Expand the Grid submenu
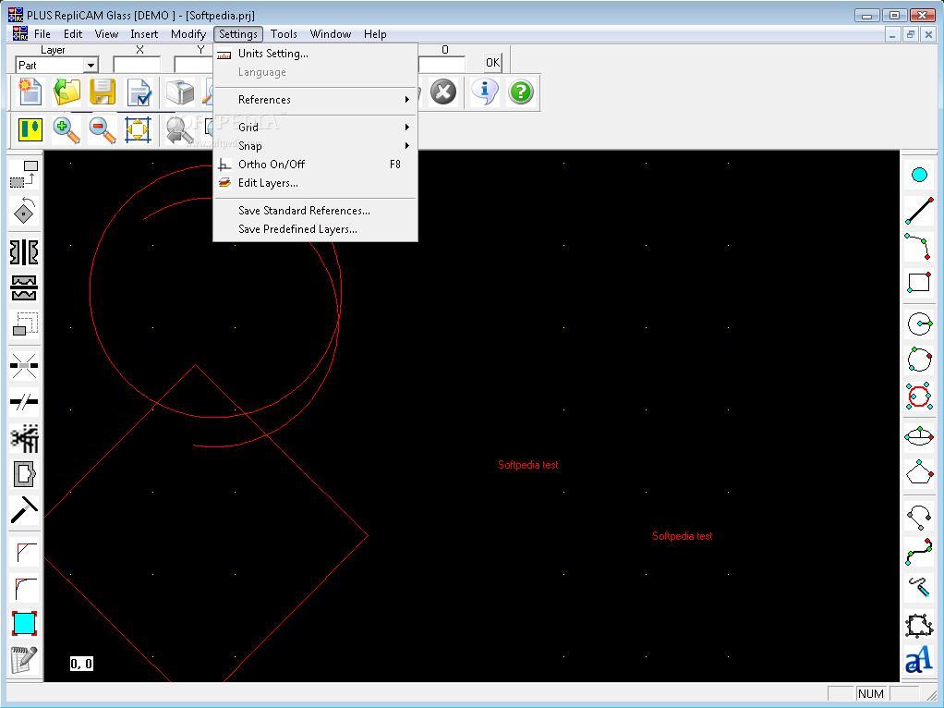This screenshot has width=944, height=708. (x=248, y=127)
